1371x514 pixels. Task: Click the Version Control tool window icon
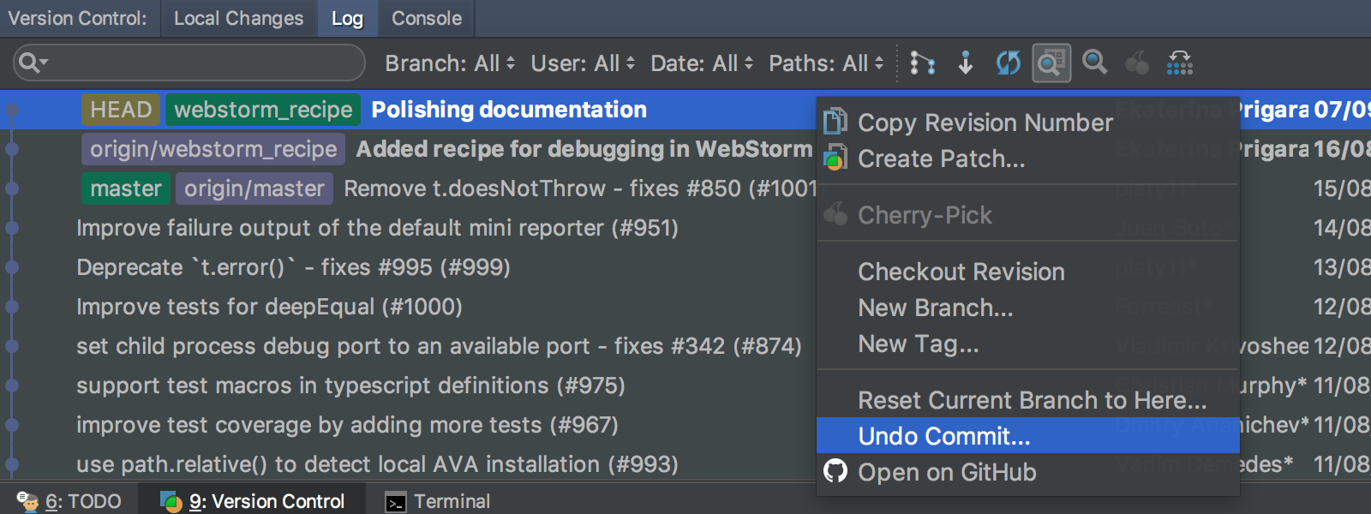coord(171,502)
